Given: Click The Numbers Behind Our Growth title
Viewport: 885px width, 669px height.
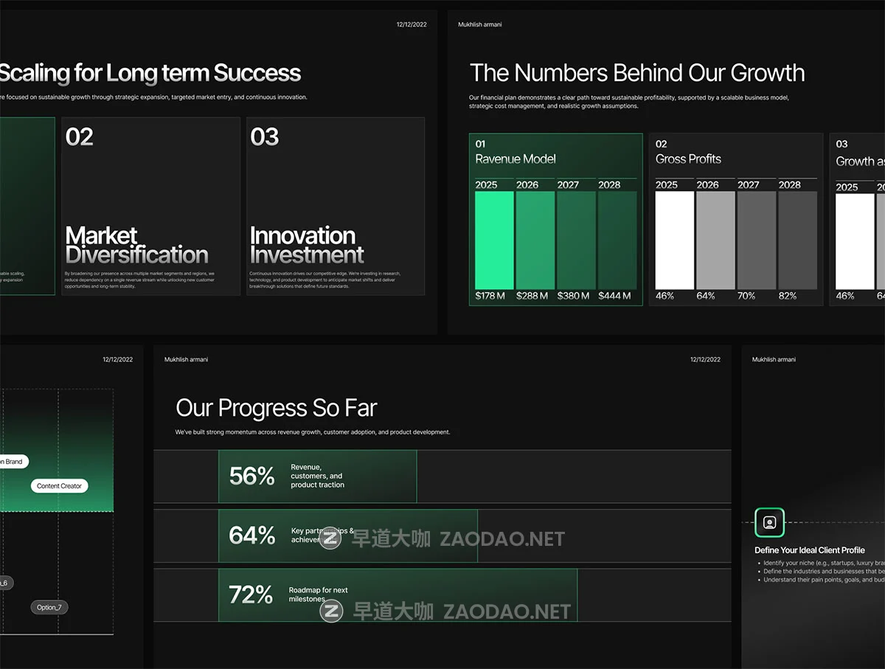Looking at the screenshot, I should (636, 73).
